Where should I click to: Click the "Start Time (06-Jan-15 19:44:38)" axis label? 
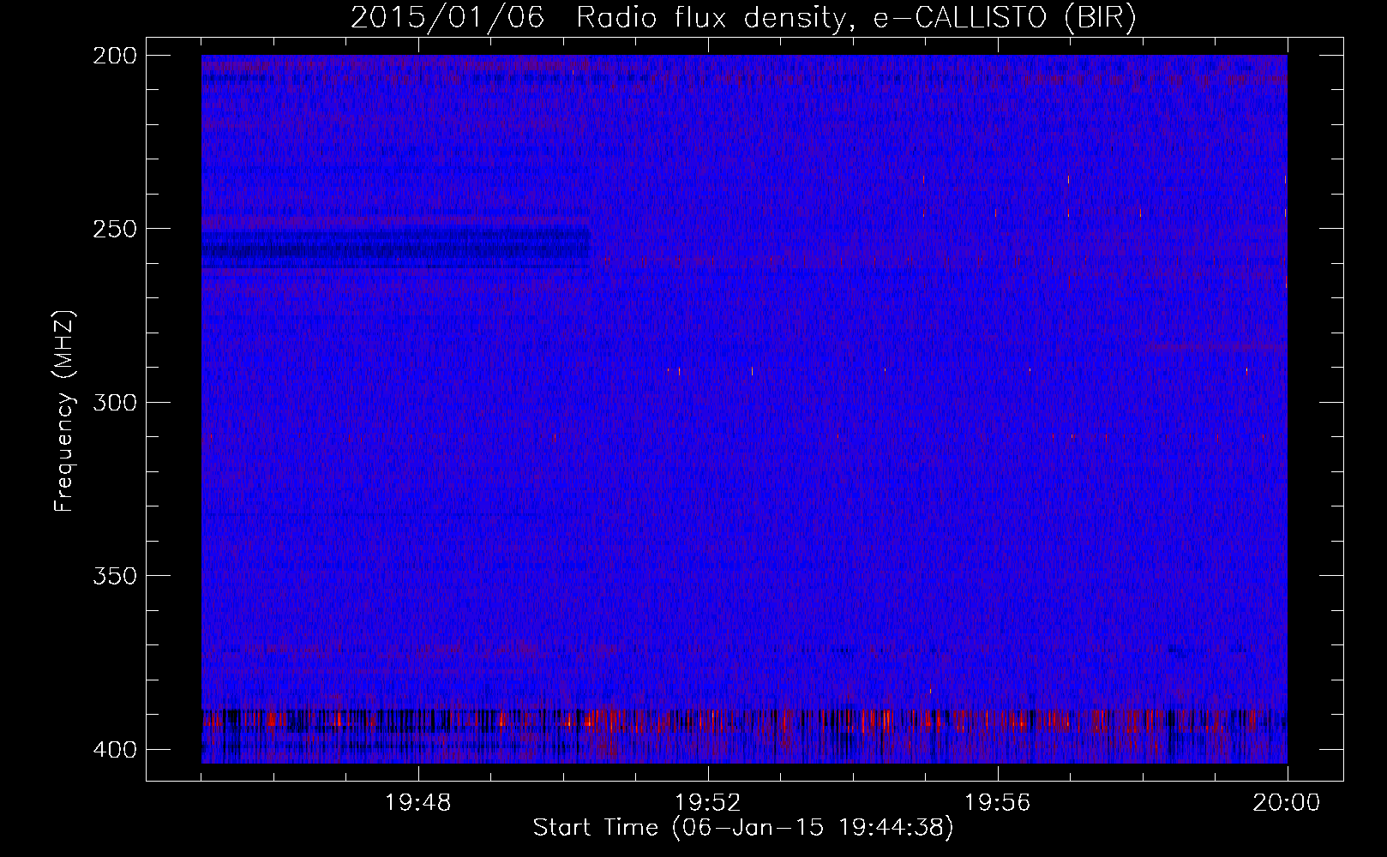click(x=743, y=828)
